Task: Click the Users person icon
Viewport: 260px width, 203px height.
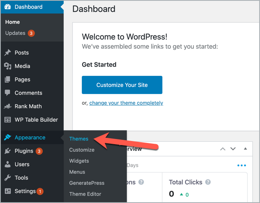Action: point(8,164)
